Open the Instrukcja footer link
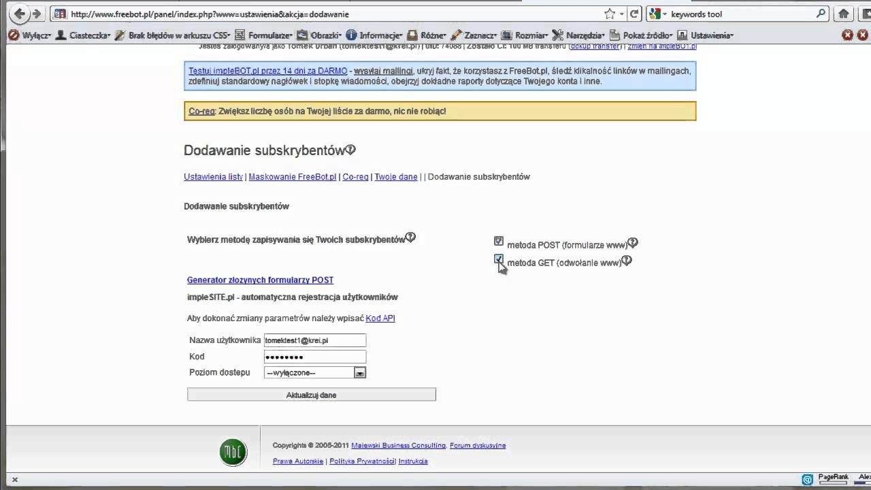Viewport: 871px width, 490px height. [413, 461]
